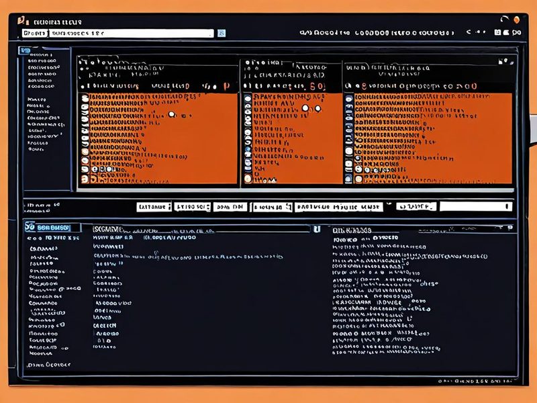Click the horizontal gray scrollbar below the orange panels
The height and width of the screenshot is (403, 537).
[295, 190]
